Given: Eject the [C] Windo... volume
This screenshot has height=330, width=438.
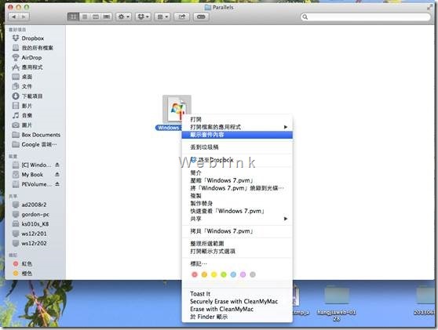Looking at the screenshot, I should 57,165.
